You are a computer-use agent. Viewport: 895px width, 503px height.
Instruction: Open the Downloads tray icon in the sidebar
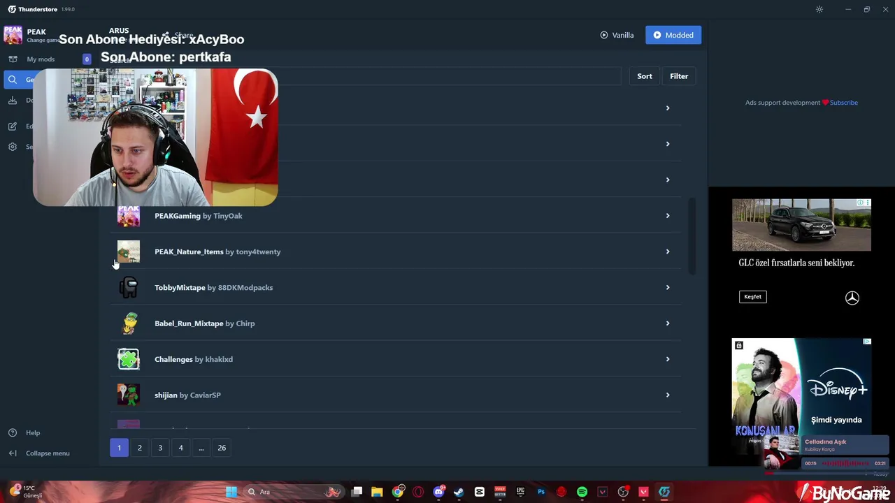pos(13,101)
